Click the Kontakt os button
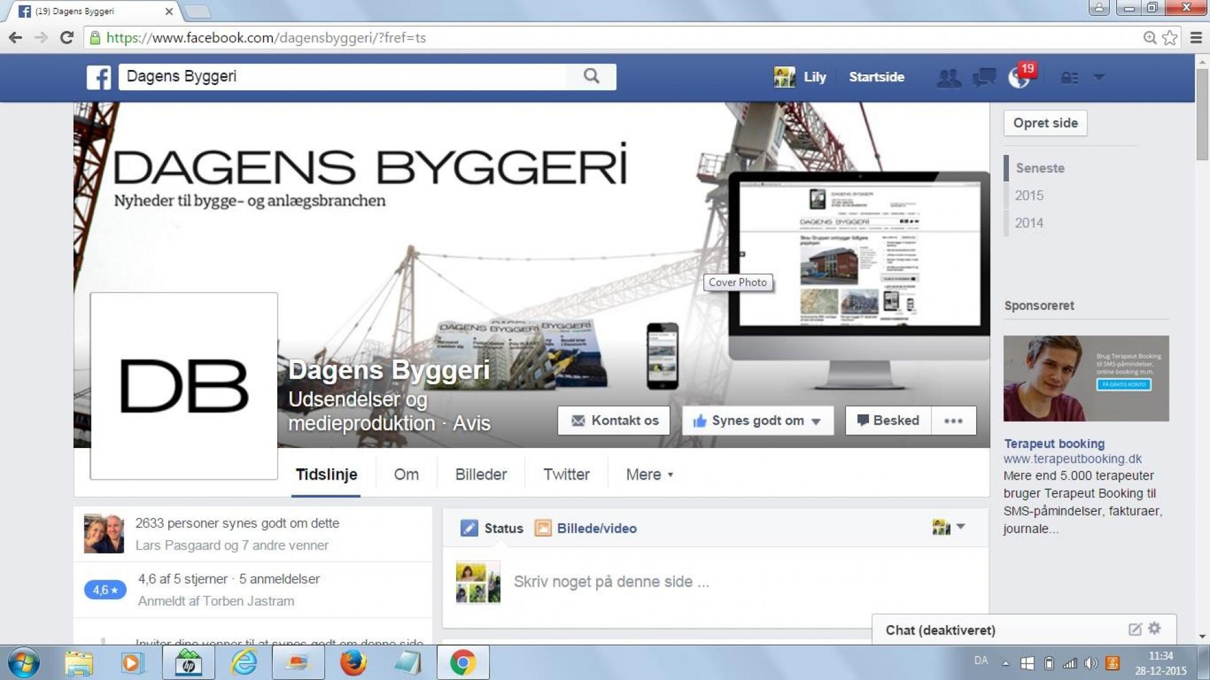1210x680 pixels. point(614,420)
